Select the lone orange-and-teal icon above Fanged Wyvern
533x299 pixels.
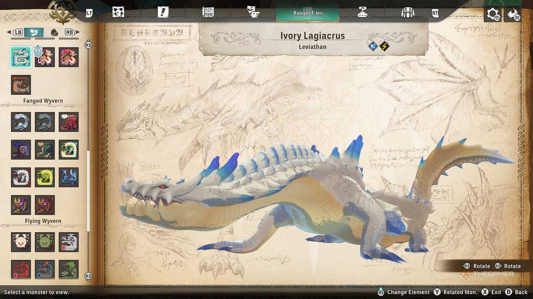click(21, 85)
